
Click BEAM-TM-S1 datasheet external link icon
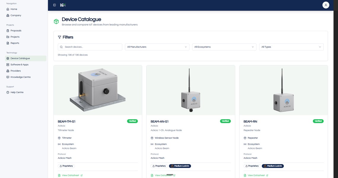coord(82,175)
